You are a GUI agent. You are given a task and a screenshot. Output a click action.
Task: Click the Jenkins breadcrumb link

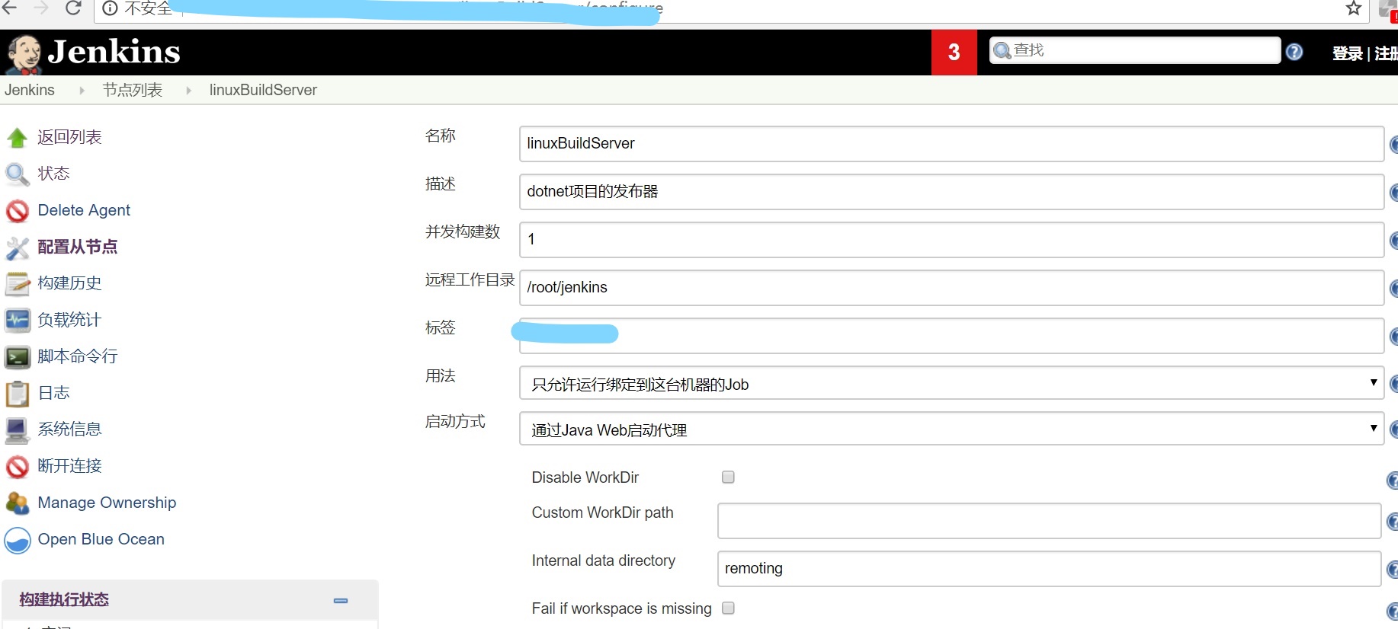(30, 90)
